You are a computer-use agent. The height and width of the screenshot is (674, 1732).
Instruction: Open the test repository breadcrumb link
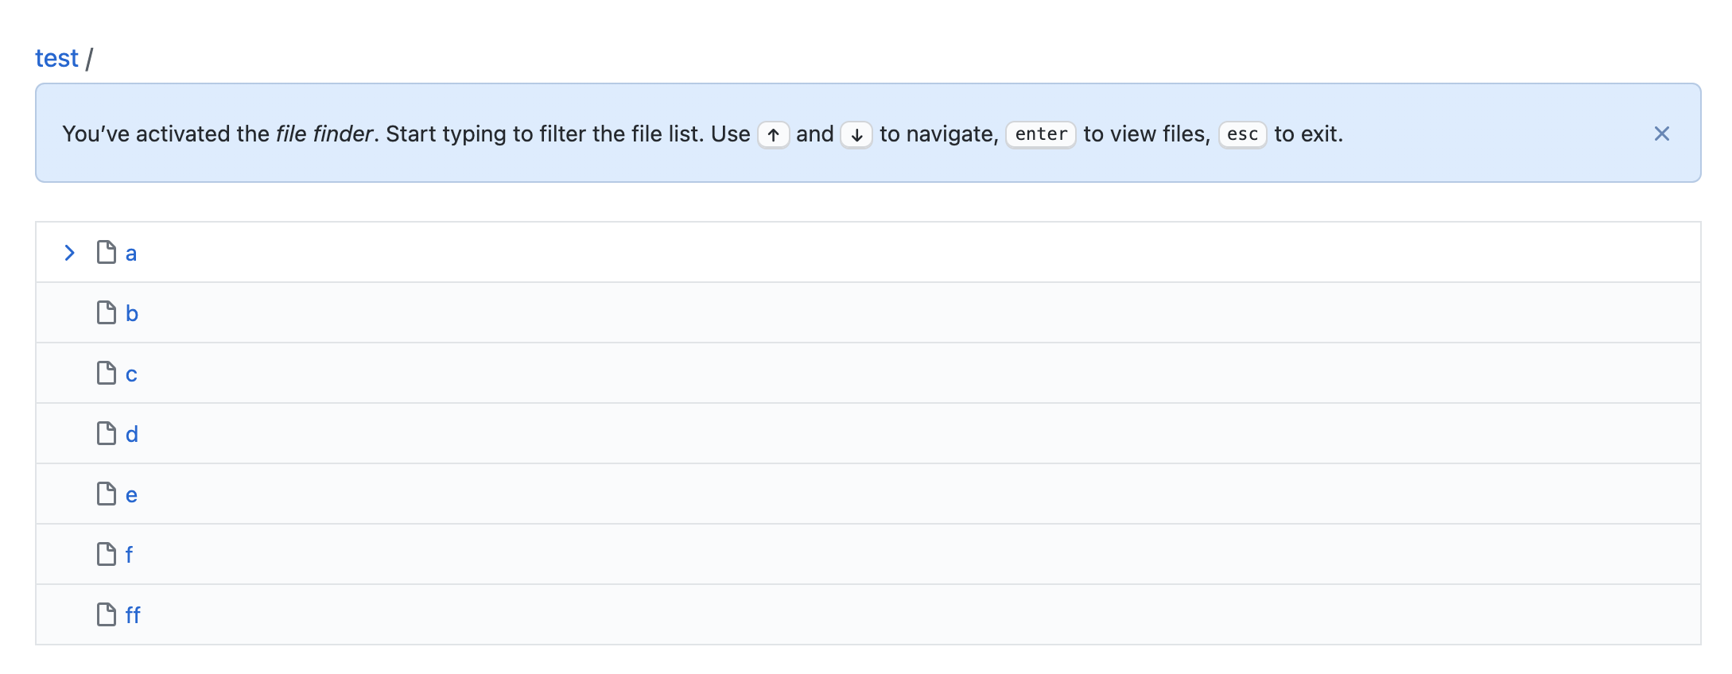[x=56, y=58]
